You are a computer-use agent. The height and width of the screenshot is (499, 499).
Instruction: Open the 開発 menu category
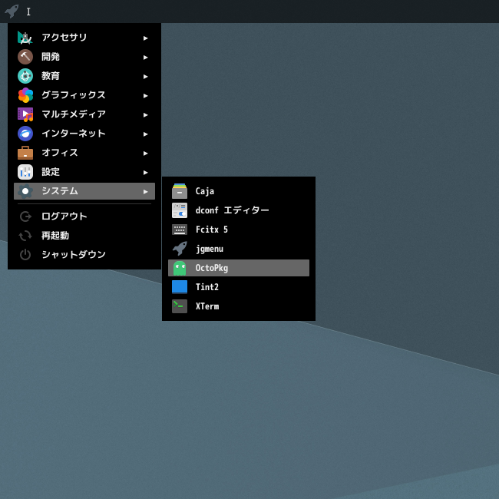click(51, 57)
